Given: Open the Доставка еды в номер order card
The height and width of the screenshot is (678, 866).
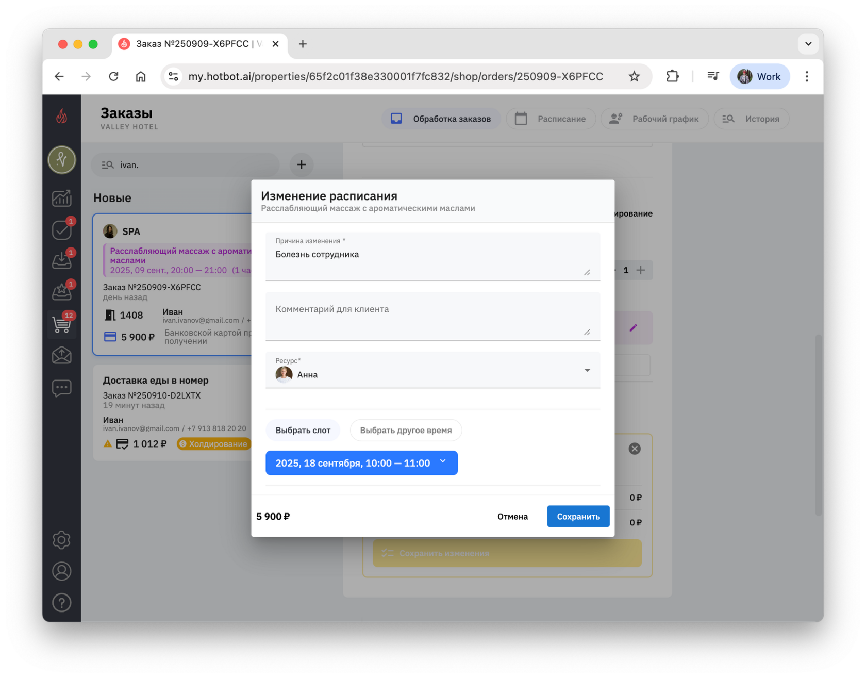Looking at the screenshot, I should click(x=173, y=412).
